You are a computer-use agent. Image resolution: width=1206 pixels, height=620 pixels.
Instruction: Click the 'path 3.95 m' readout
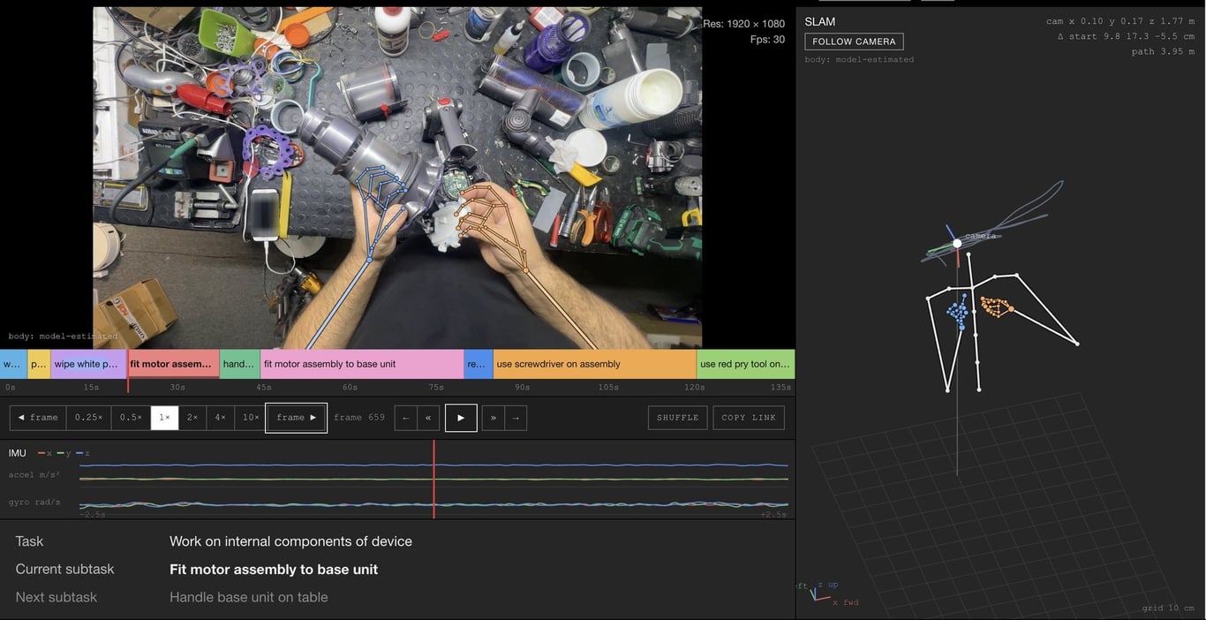(1163, 51)
